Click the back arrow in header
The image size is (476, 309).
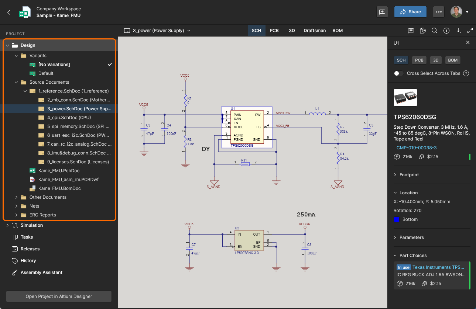click(x=9, y=12)
